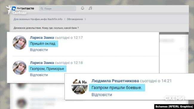Select the text Газпром пришли боевые.
Screen dimensions: 194x109
pyautogui.click(x=116, y=88)
